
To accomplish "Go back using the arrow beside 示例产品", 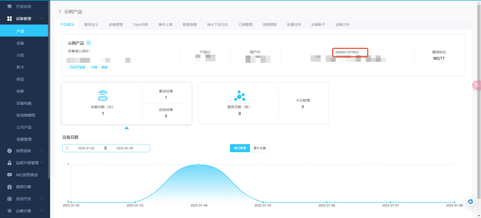I will tap(60, 12).
